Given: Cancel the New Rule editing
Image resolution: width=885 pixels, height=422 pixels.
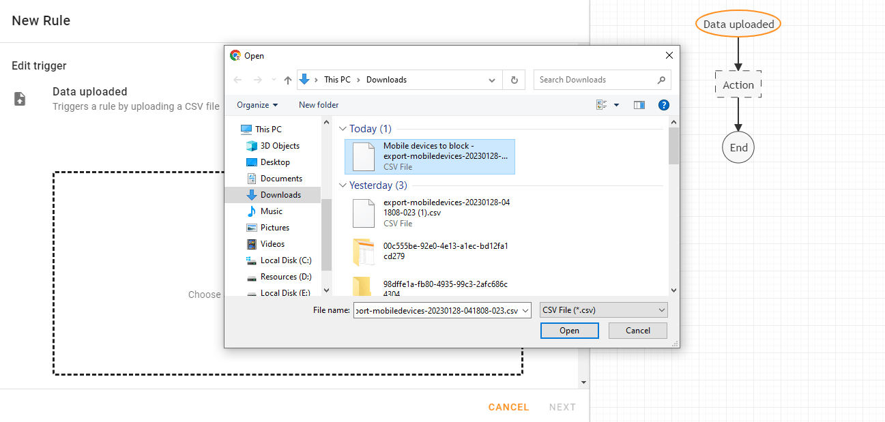Looking at the screenshot, I should (x=508, y=406).
